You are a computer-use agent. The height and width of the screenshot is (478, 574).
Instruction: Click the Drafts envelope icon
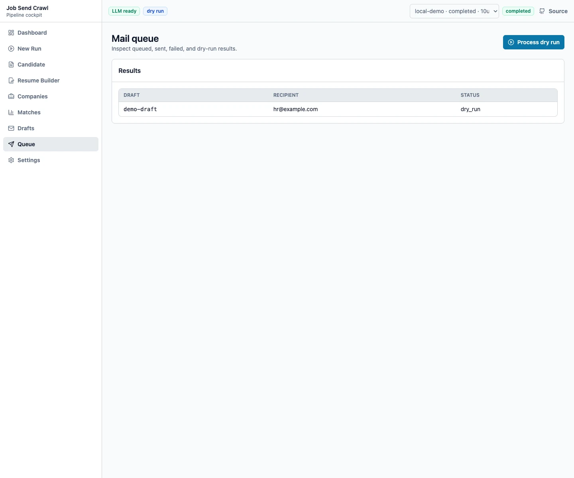pyautogui.click(x=11, y=128)
